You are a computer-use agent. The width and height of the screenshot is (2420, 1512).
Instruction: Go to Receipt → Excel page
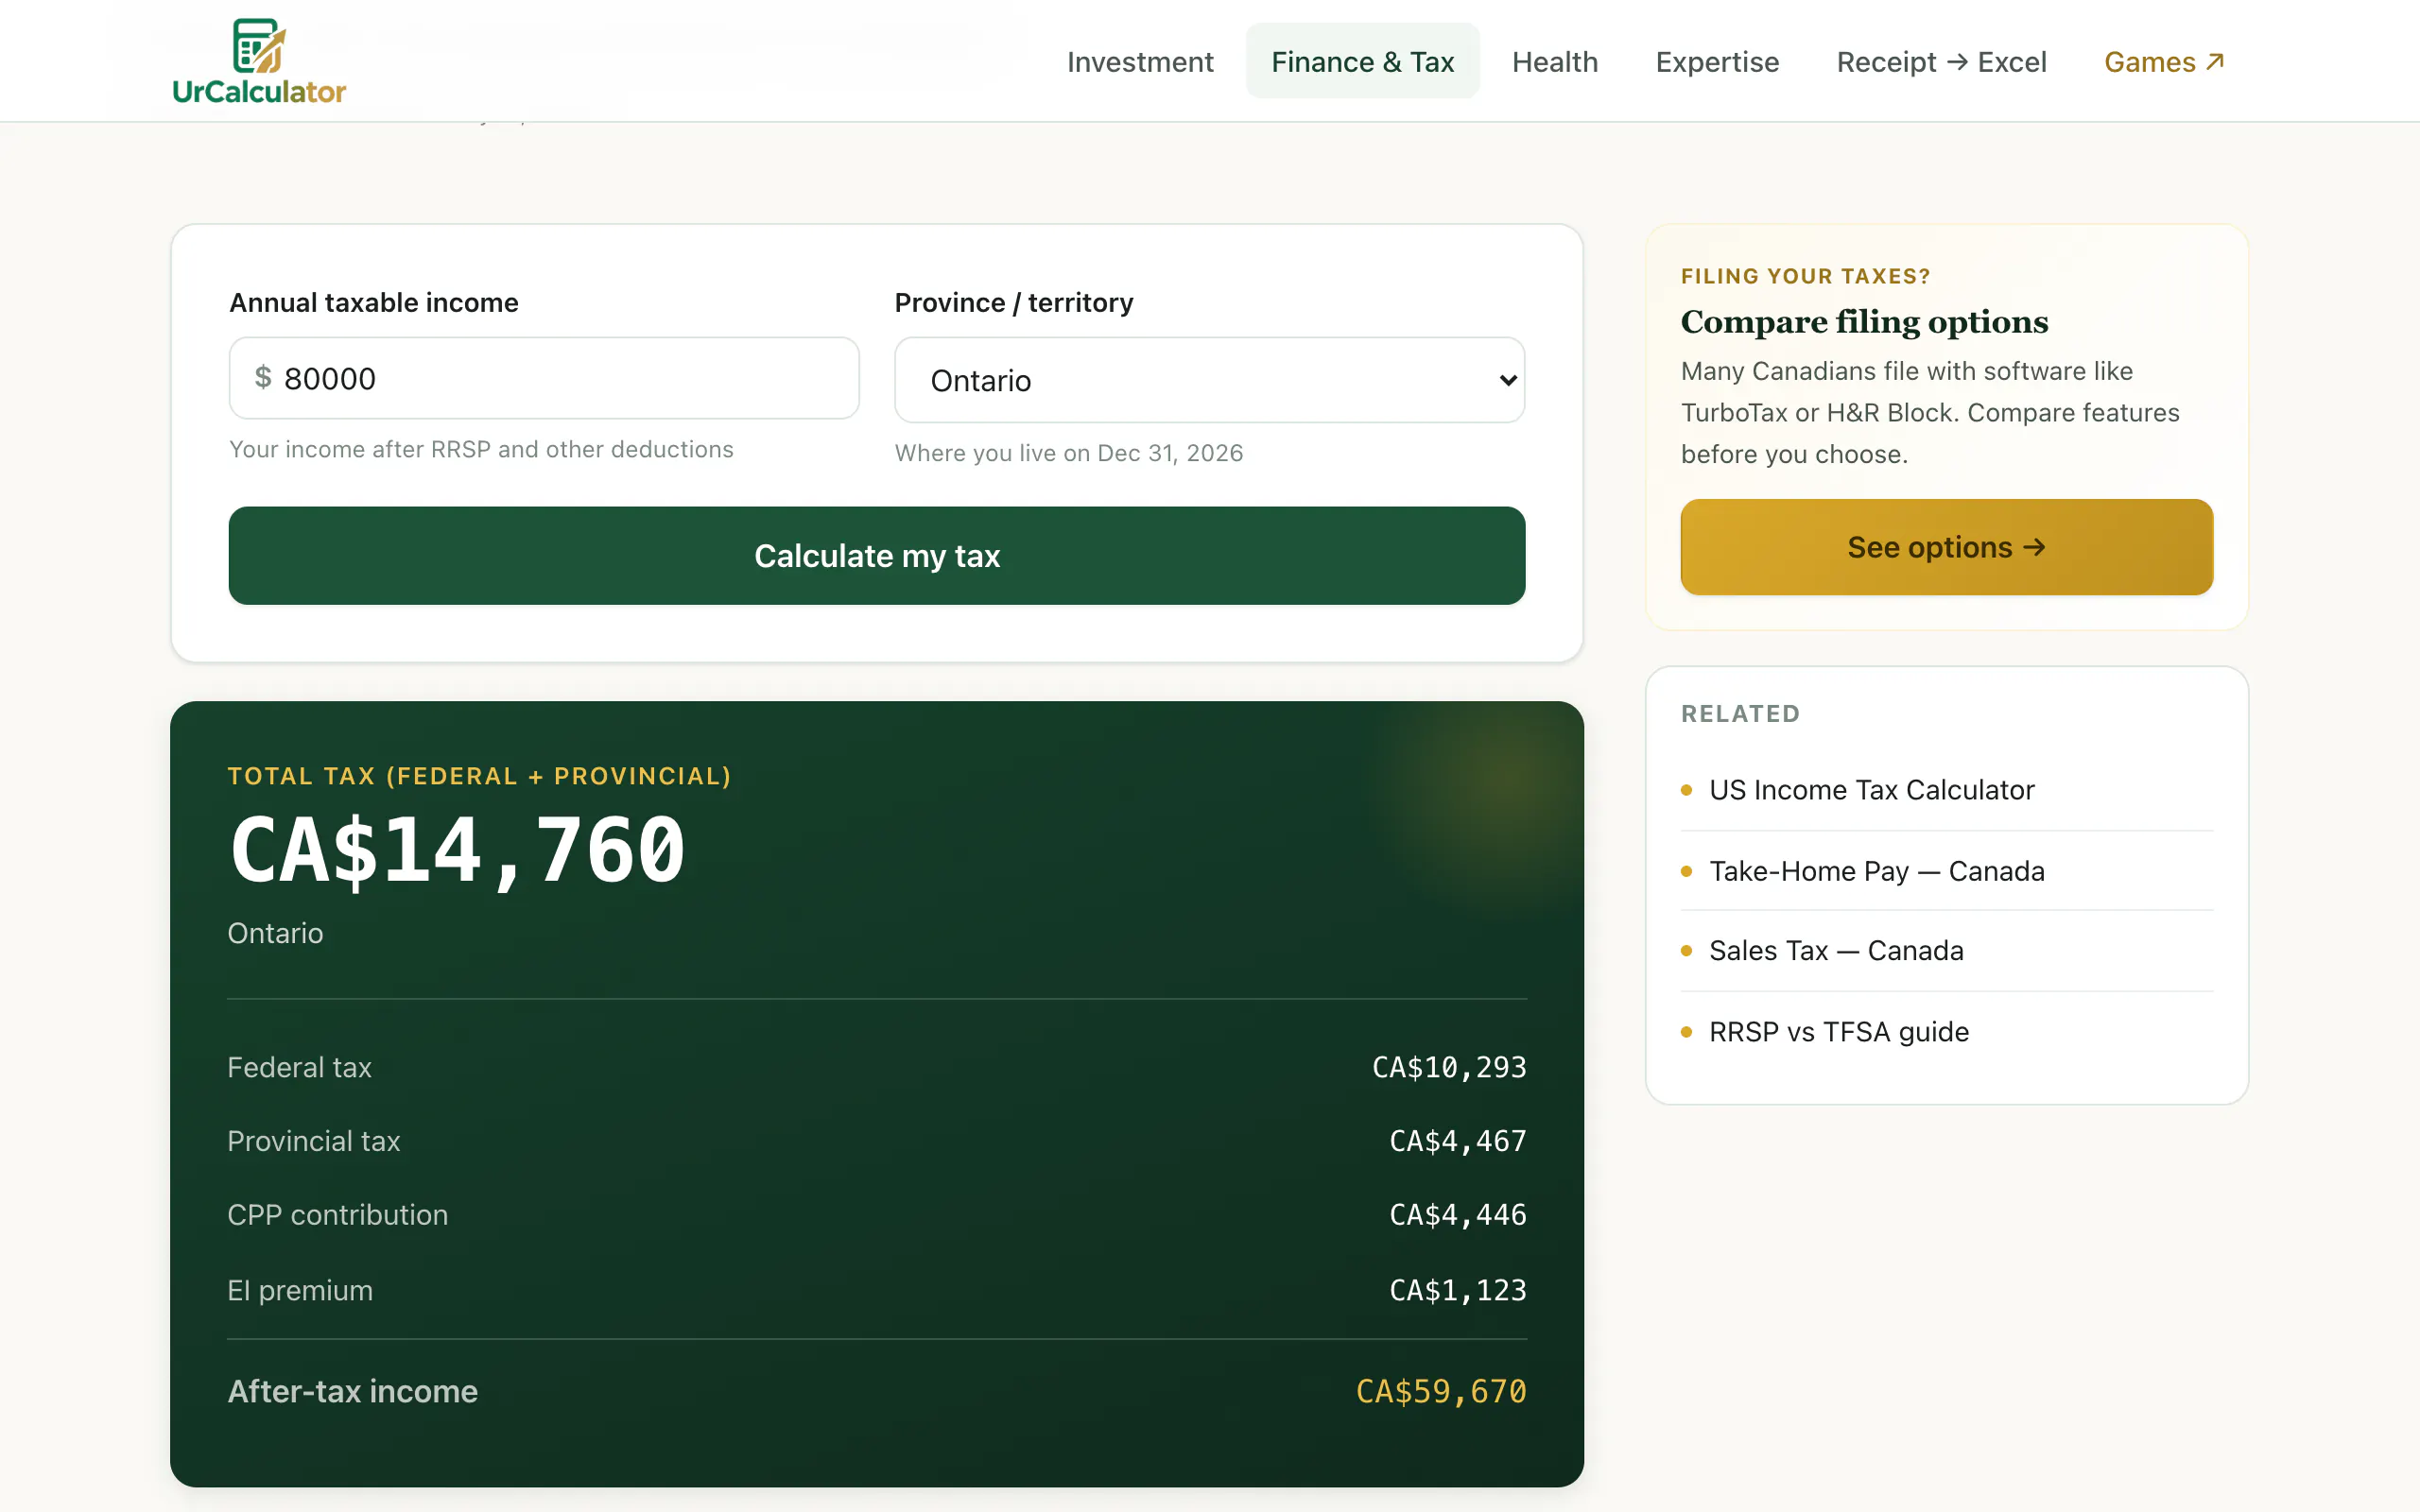point(1941,62)
